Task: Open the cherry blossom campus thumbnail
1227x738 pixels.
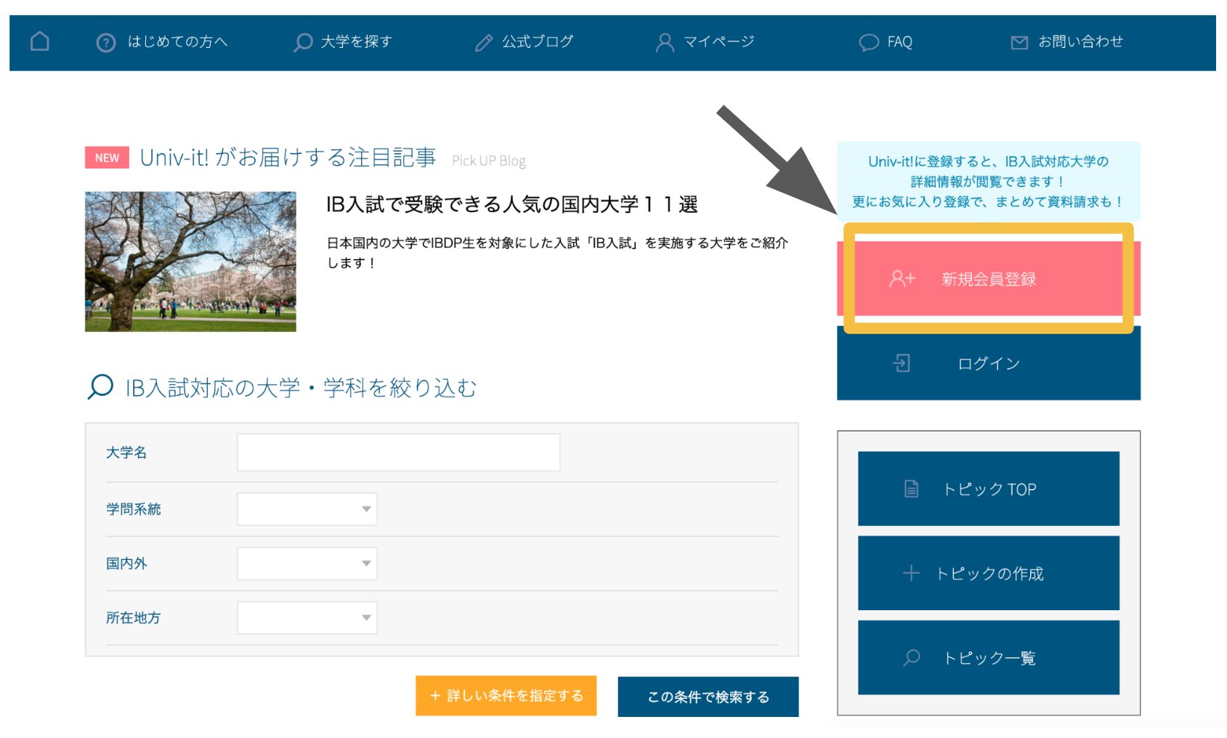Action: (x=190, y=261)
